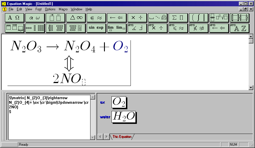Click the Ready text in status bar
The image size is (255, 148).
24,145
